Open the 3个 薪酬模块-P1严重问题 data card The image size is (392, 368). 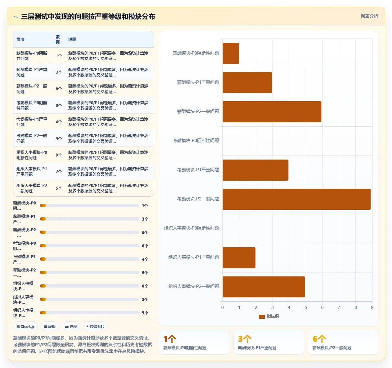click(x=269, y=342)
